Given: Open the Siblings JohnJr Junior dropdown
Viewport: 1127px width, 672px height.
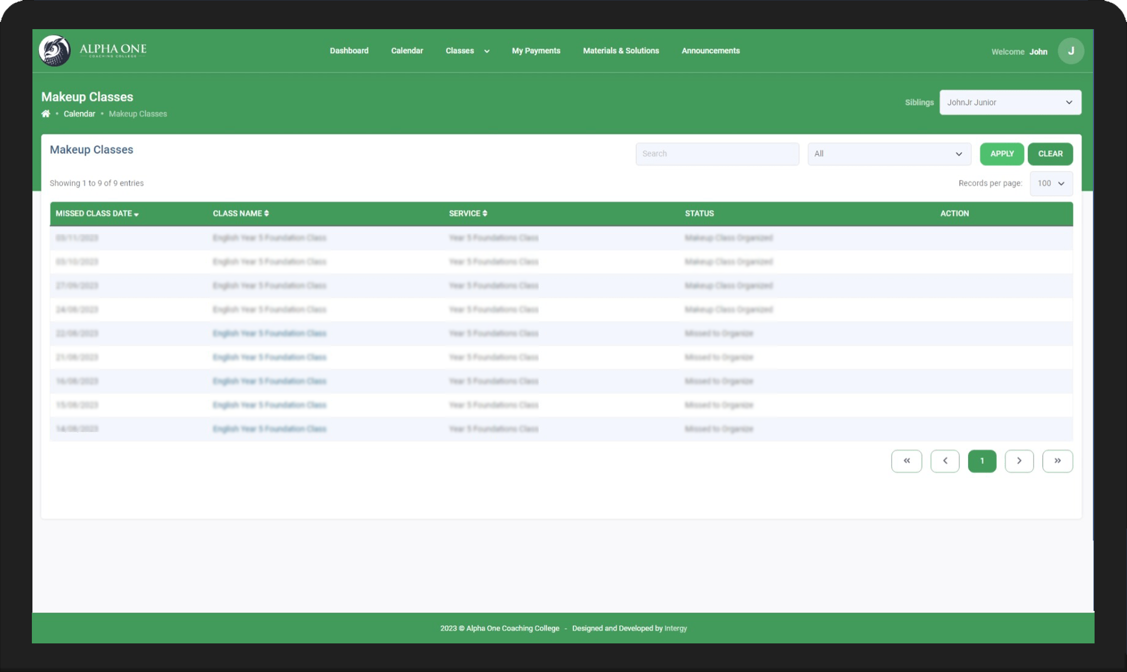Looking at the screenshot, I should click(x=1010, y=102).
